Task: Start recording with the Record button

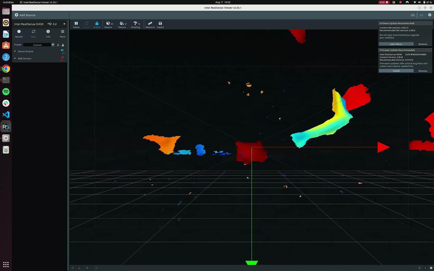Action: [x=19, y=34]
